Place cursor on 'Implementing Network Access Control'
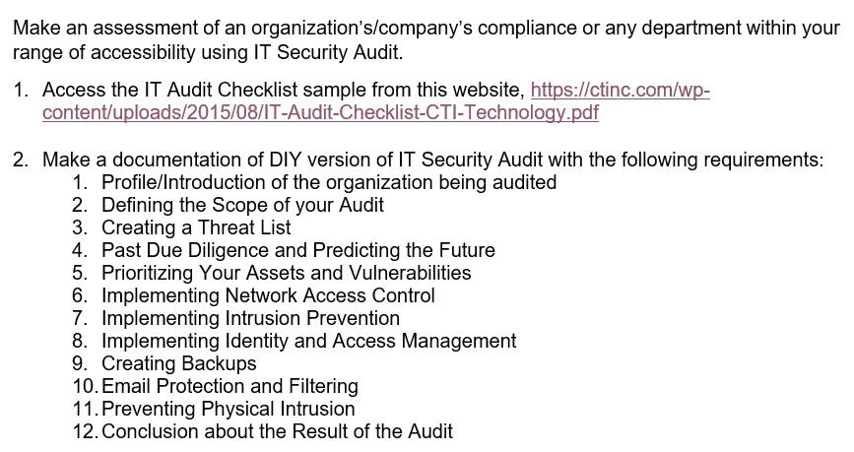Viewport: 854px width, 452px height. tap(268, 295)
